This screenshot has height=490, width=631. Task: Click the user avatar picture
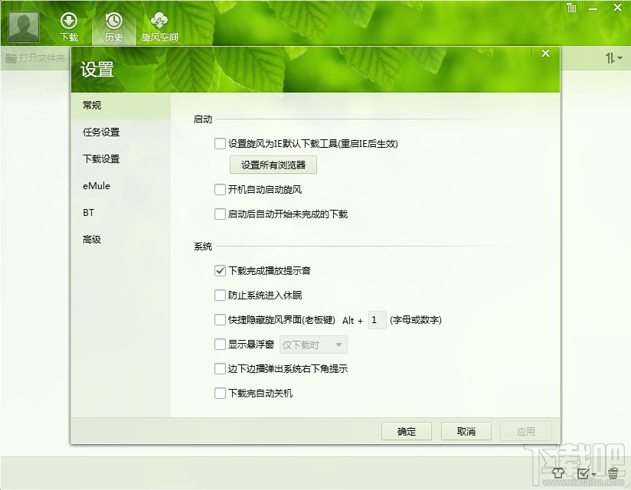(x=23, y=25)
